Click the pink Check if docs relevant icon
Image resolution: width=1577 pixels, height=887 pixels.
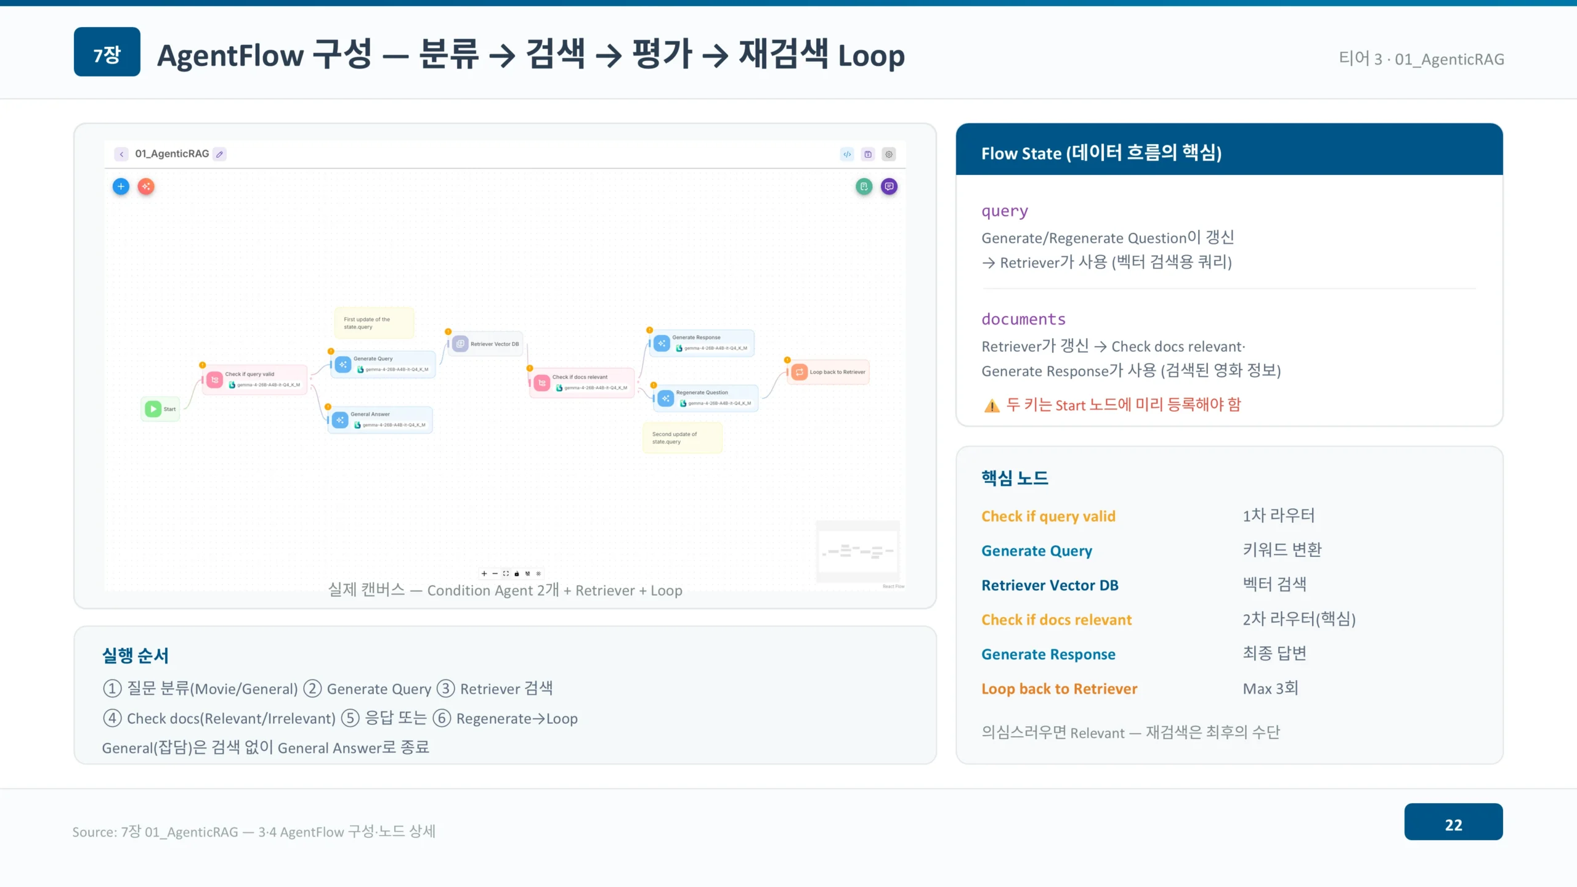[542, 383]
